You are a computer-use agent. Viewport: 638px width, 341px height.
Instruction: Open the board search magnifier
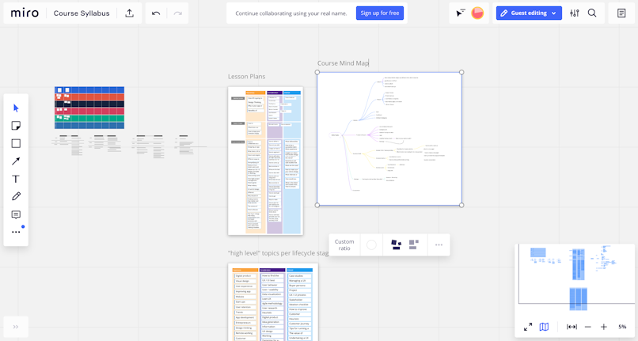tap(592, 13)
